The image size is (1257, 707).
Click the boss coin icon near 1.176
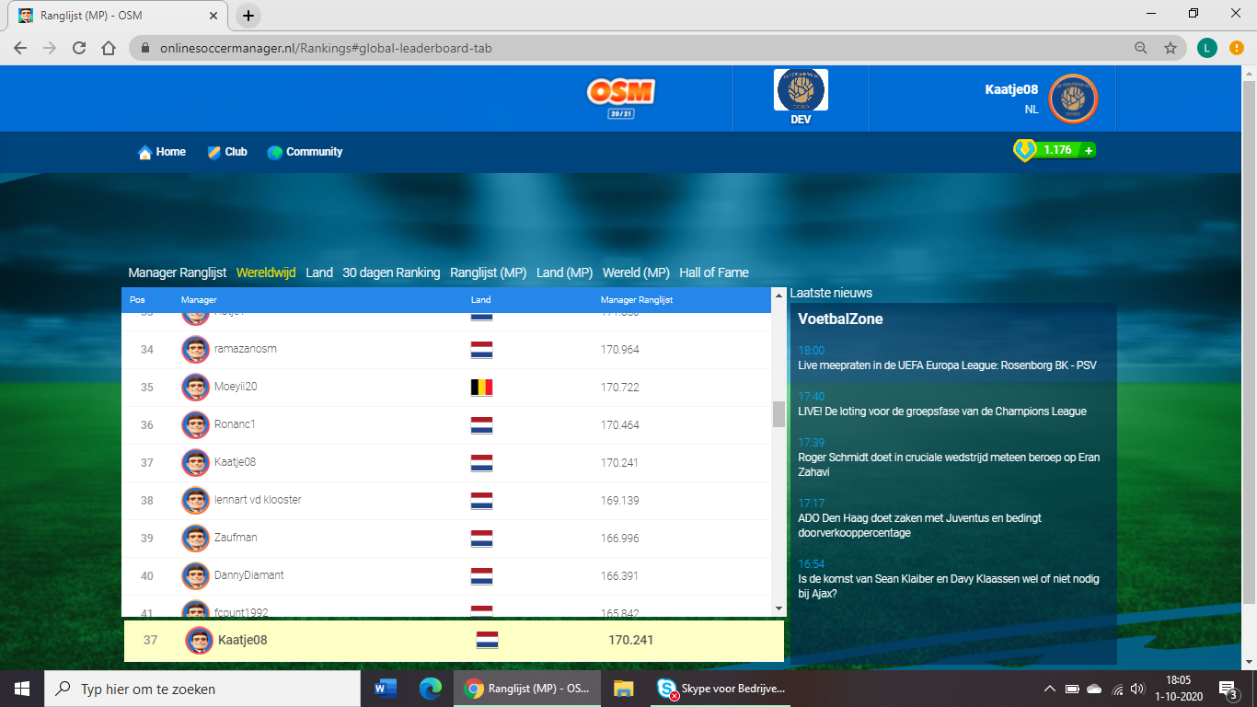tap(1024, 150)
